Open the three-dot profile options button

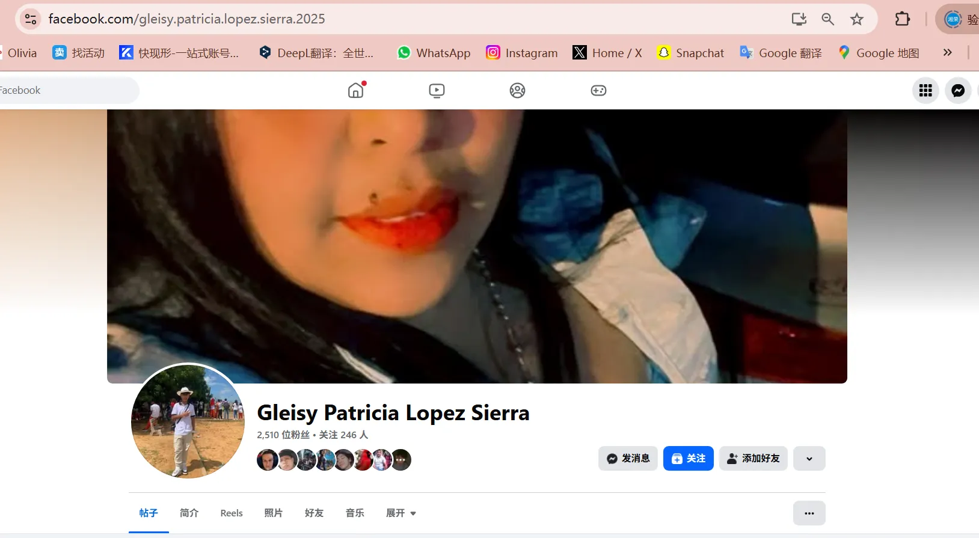809,513
